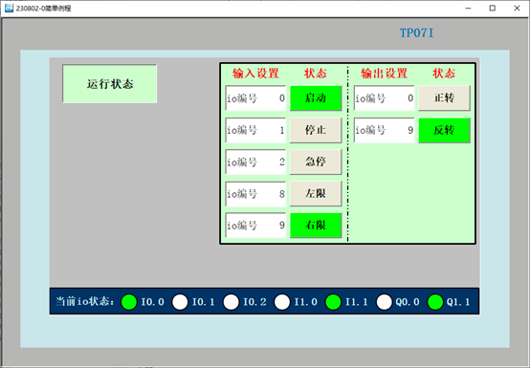Viewport: 530px width, 368px height.
Task: Click the 启动 status button
Action: (x=316, y=98)
